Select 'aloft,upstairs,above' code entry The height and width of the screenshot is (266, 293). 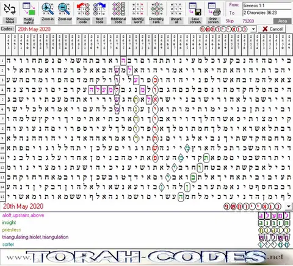(x=23, y=215)
